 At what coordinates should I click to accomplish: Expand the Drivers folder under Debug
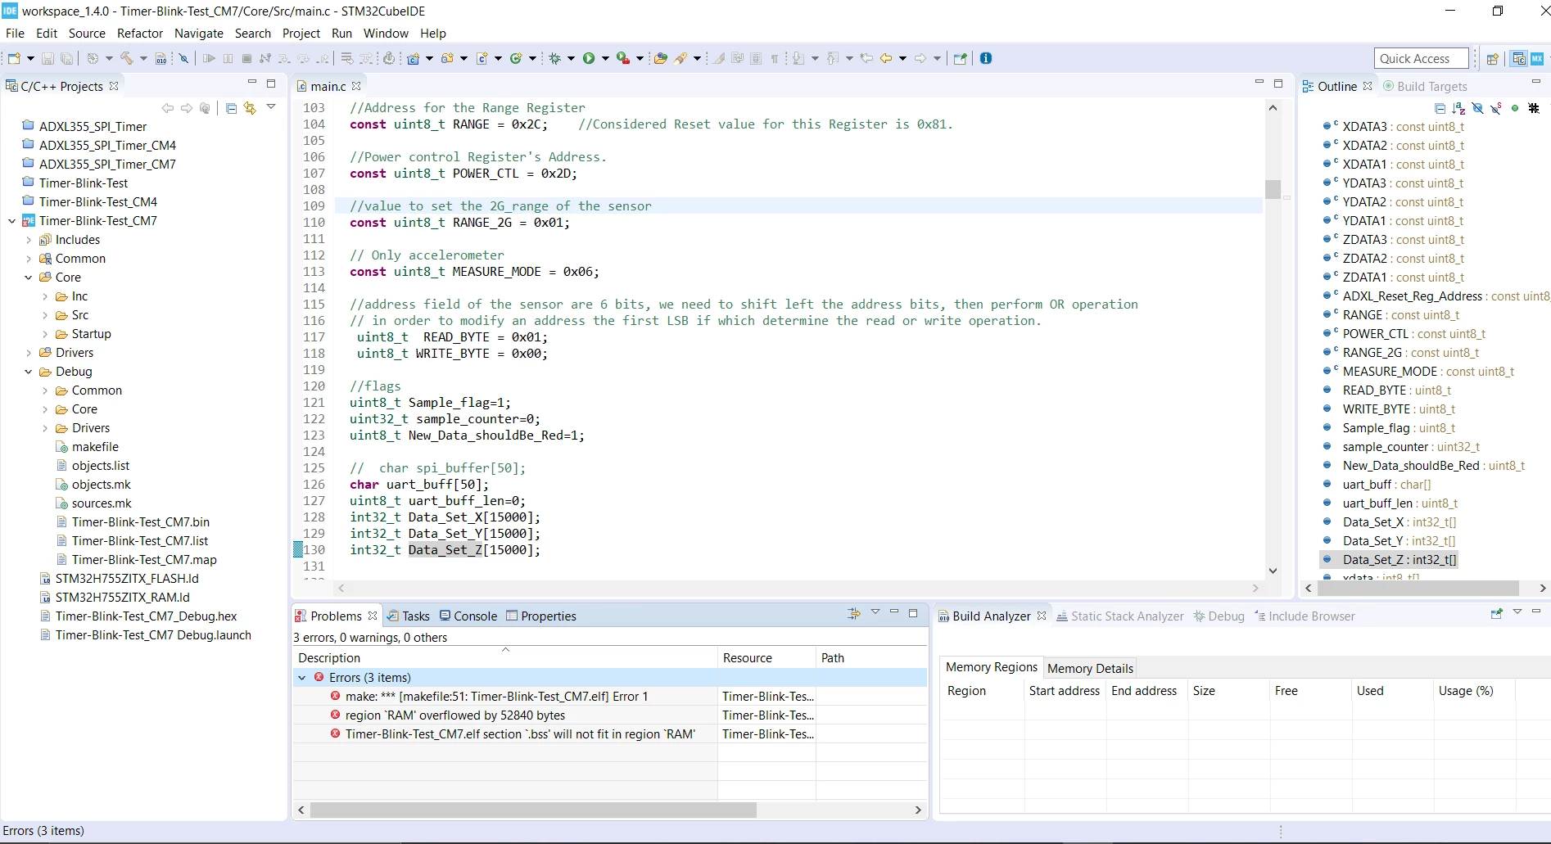(x=45, y=428)
